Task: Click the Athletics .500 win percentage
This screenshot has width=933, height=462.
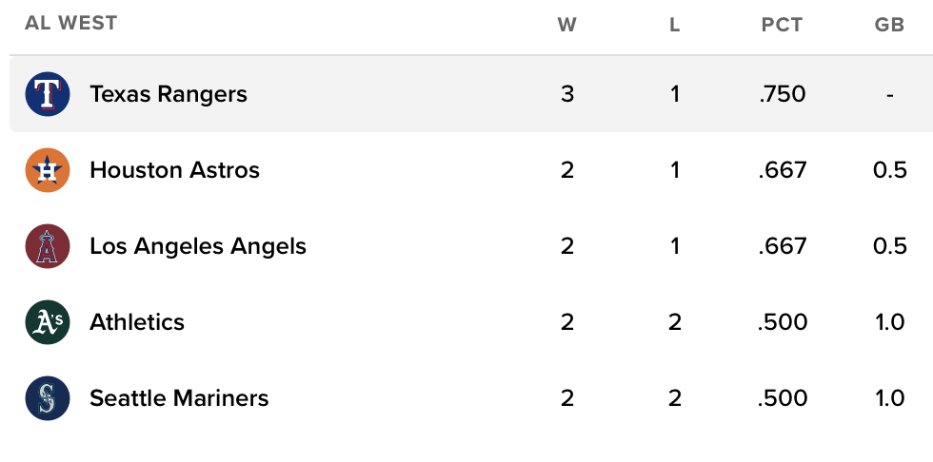Action: pos(782,322)
